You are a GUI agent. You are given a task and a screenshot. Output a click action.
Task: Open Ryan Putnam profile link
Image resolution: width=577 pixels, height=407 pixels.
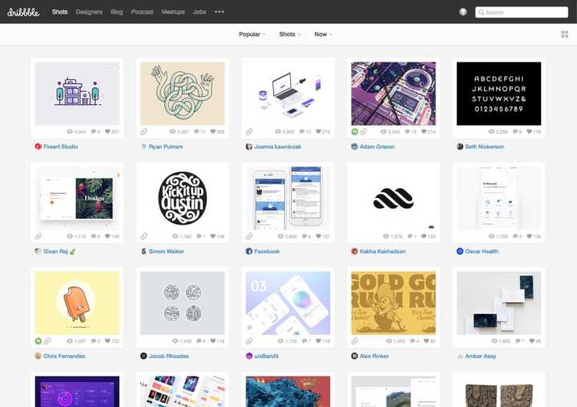(x=166, y=147)
